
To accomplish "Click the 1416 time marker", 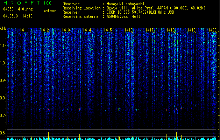I will (129, 30).
